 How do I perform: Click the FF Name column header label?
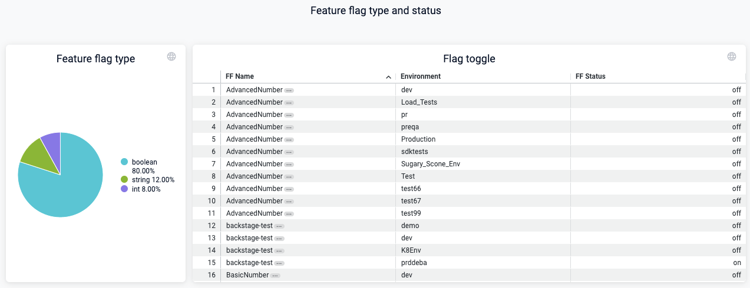click(x=240, y=76)
